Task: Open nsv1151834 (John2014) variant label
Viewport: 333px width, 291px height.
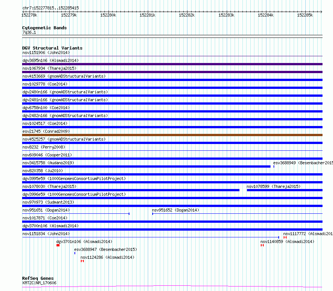Action: click(46, 234)
